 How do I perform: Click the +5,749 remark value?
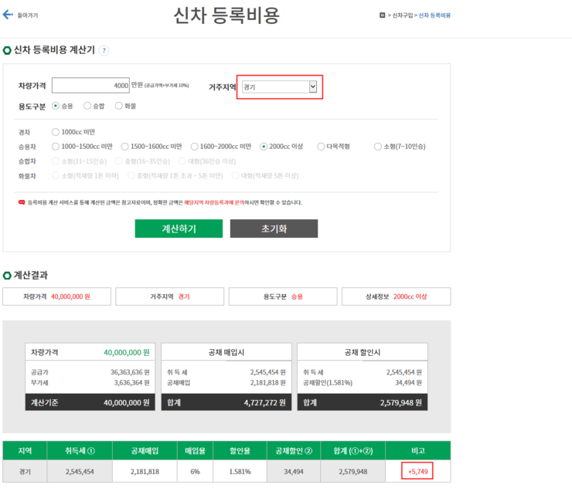coord(417,471)
